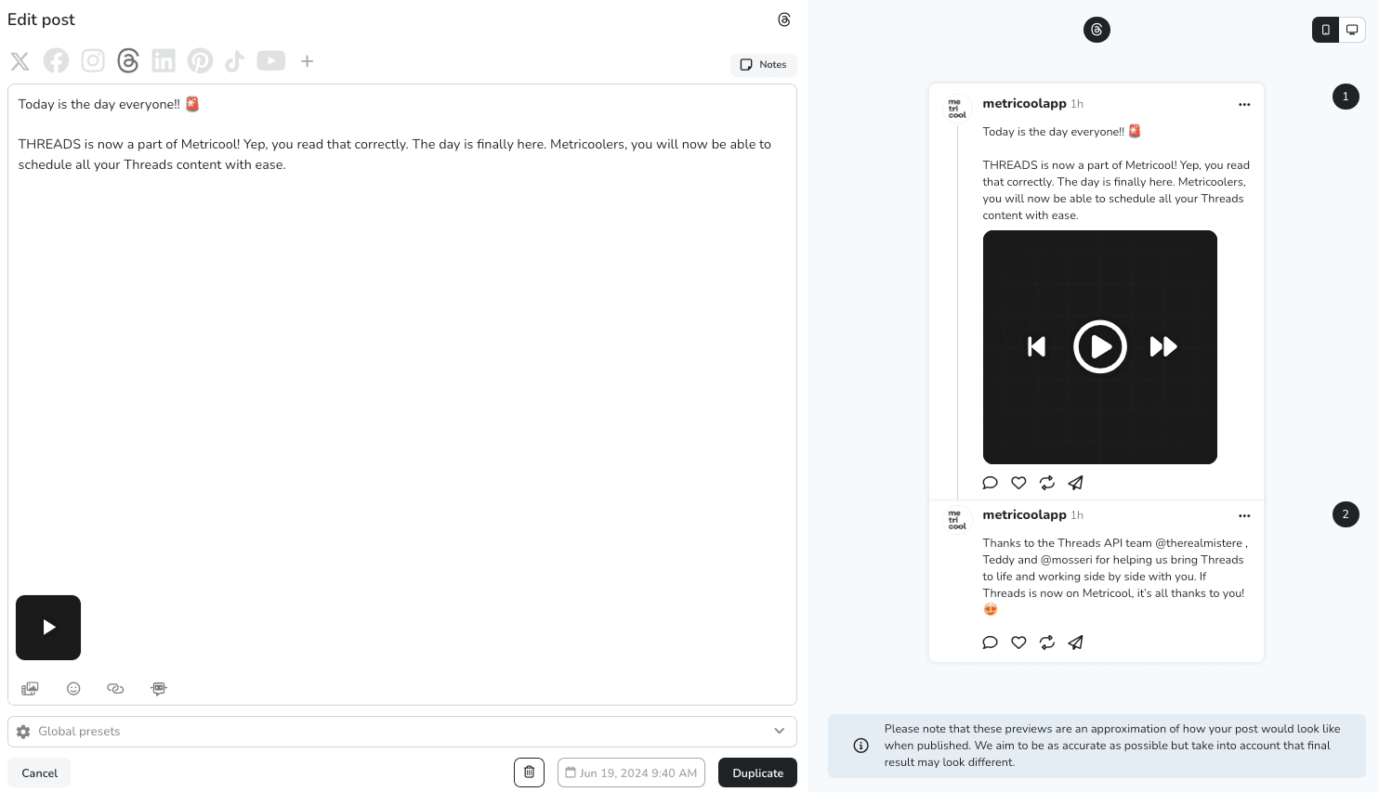The height and width of the screenshot is (792, 1379).
Task: Cancel editing the post
Action: [x=39, y=773]
